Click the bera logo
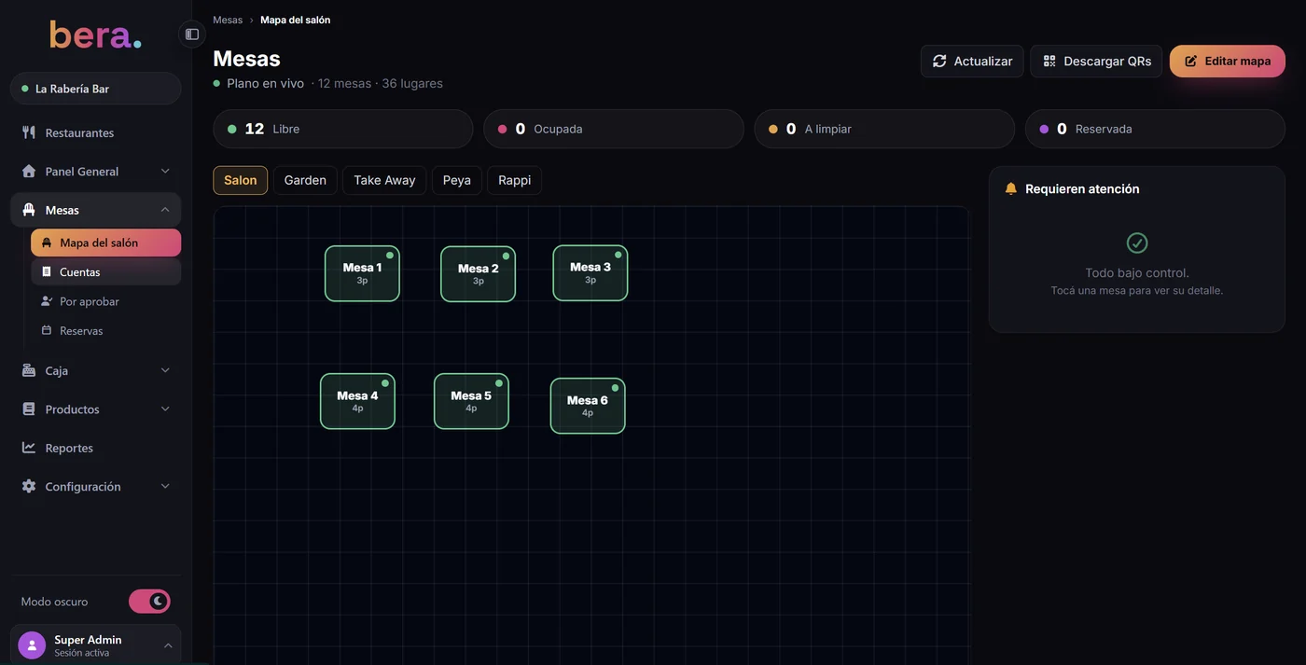The image size is (1306, 665). (x=95, y=35)
